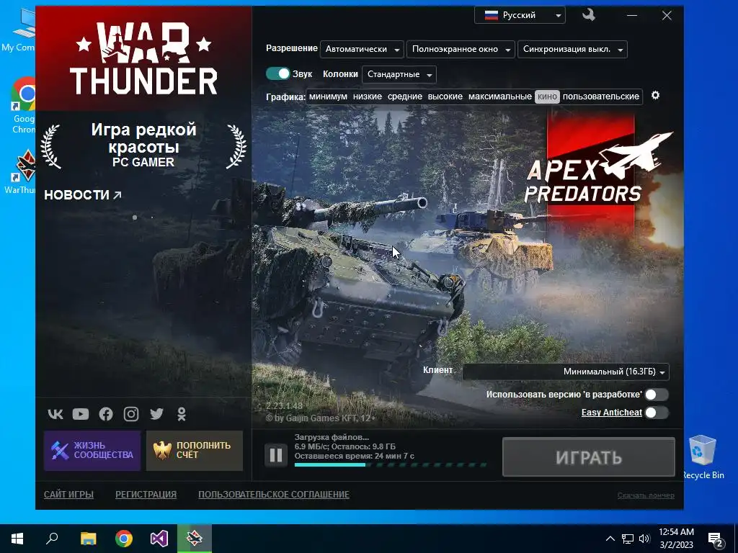
Task: Toggle 'Использовать версию в разработке' switch
Action: [656, 395]
